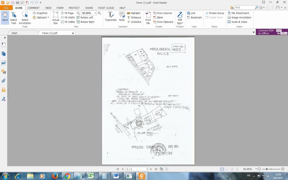Open the zoom percentage dropdown in ribbon
288x180 pixels.
(95, 13)
